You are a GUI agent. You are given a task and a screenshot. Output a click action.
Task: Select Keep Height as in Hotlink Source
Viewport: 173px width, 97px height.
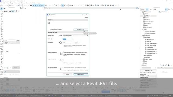(x=63, y=70)
